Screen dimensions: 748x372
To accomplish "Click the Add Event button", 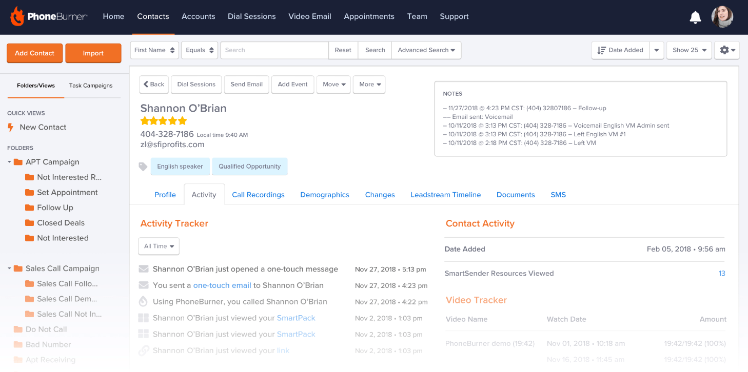I will [293, 85].
